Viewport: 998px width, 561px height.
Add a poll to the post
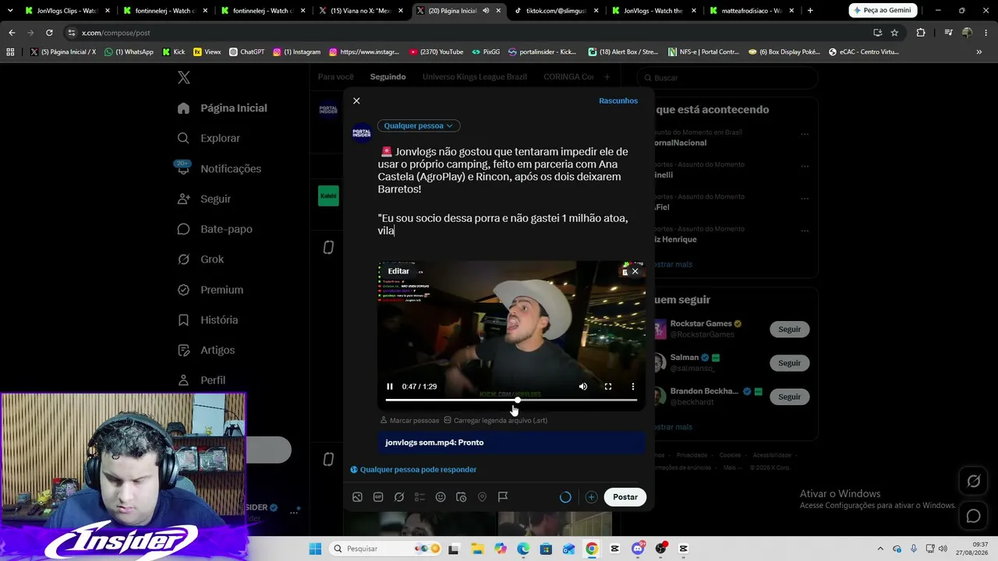[x=419, y=497]
